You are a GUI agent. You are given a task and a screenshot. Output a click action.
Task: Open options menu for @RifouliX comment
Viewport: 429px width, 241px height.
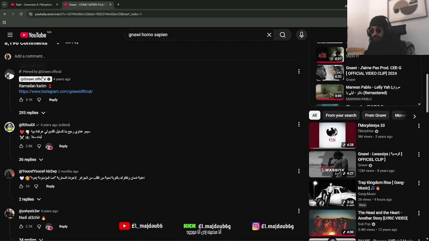pyautogui.click(x=299, y=125)
